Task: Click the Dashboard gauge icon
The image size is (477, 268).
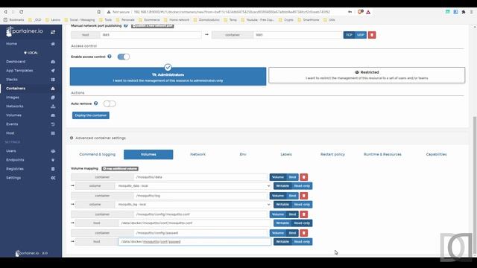Action: click(53, 62)
